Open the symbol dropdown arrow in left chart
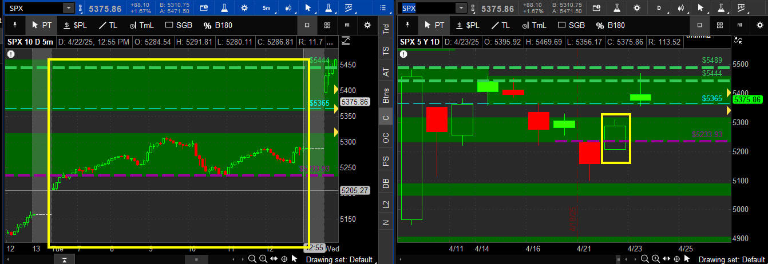The image size is (768, 264). [x=68, y=8]
